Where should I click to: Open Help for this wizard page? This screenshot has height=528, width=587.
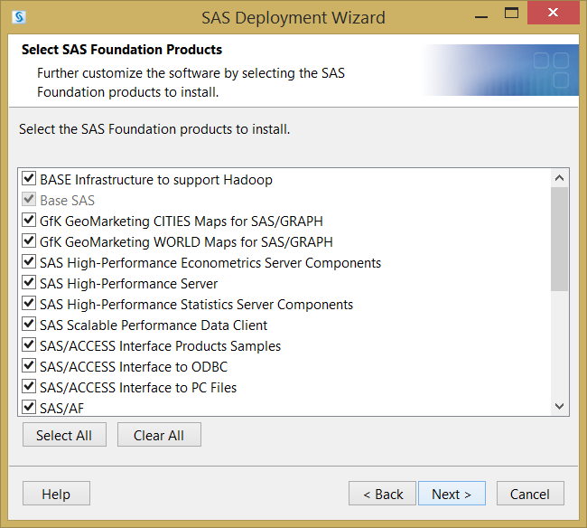(x=56, y=494)
